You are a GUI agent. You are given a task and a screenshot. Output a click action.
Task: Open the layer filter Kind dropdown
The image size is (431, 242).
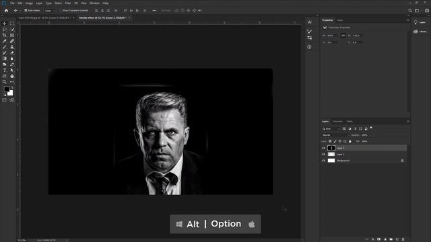pos(331,128)
